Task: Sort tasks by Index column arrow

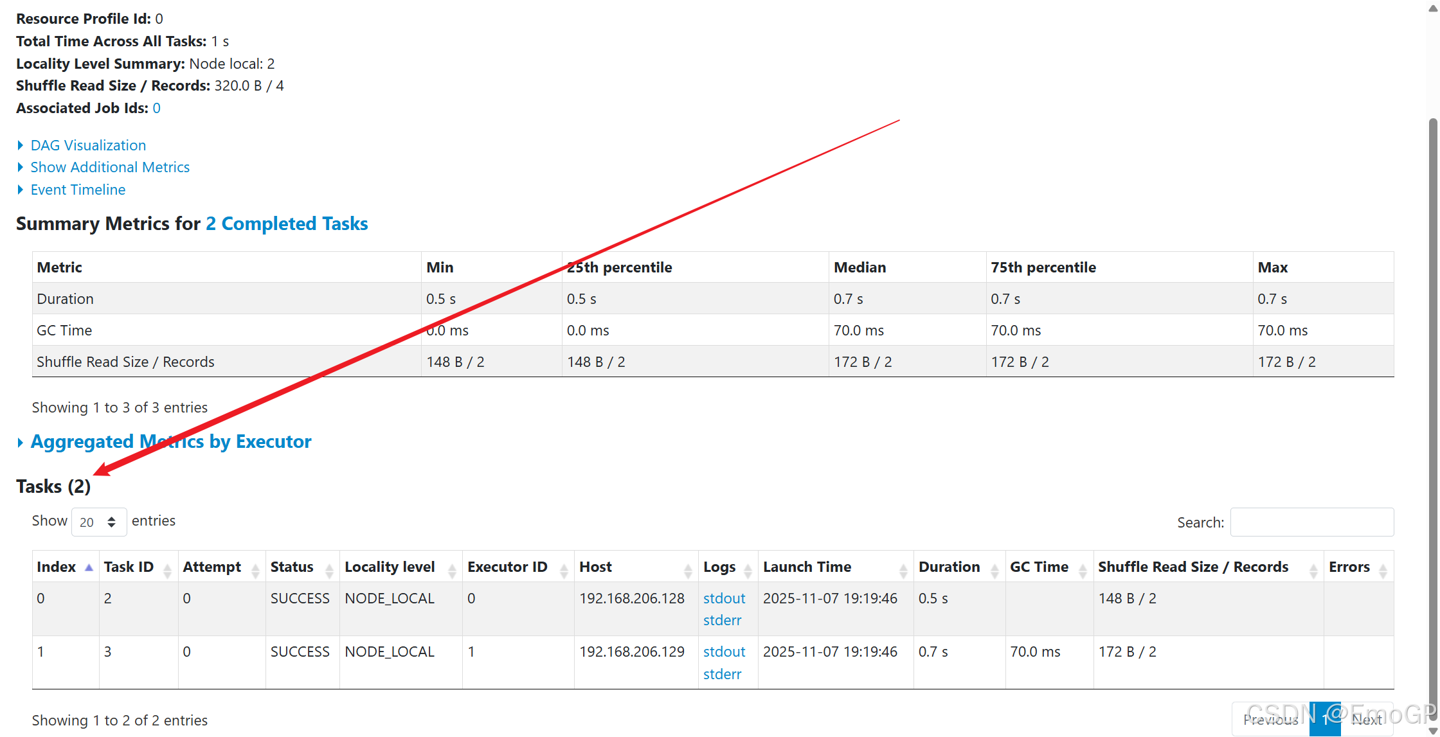Action: 89,567
